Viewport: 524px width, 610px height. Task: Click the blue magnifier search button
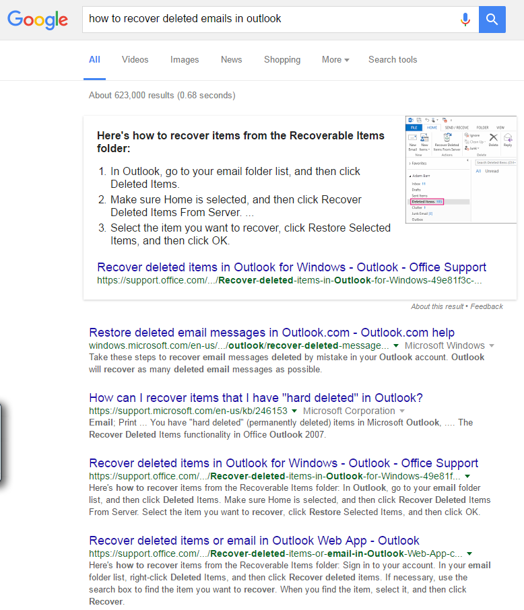point(492,19)
